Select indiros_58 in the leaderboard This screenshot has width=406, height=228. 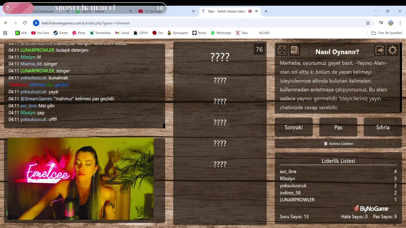290,193
